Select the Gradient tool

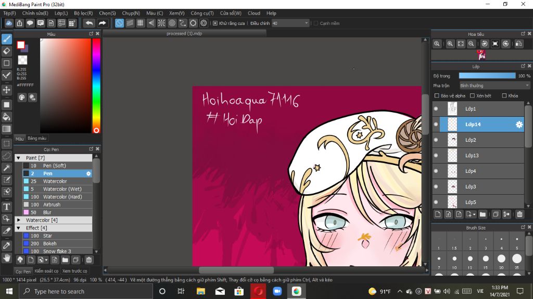pyautogui.click(x=6, y=129)
